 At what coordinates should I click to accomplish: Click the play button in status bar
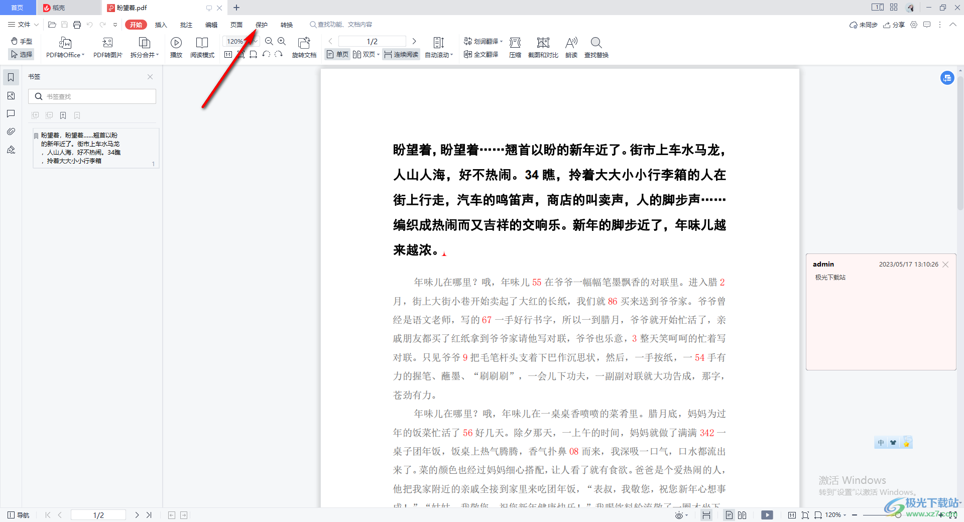pyautogui.click(x=767, y=515)
